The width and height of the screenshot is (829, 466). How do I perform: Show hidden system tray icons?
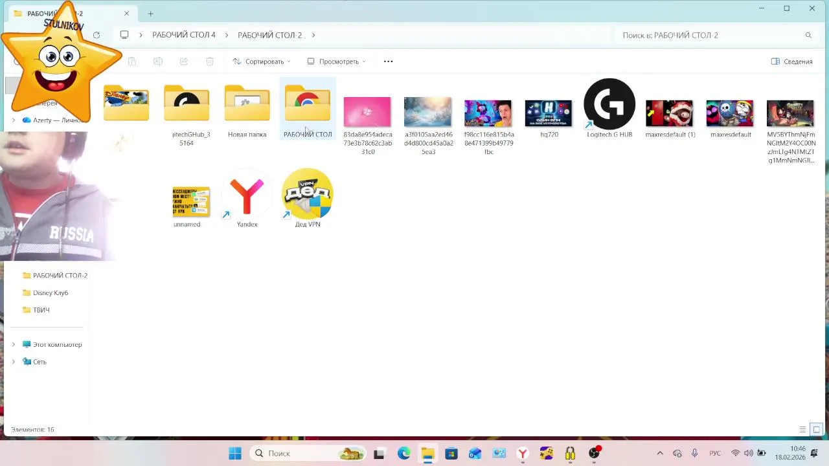(x=660, y=453)
